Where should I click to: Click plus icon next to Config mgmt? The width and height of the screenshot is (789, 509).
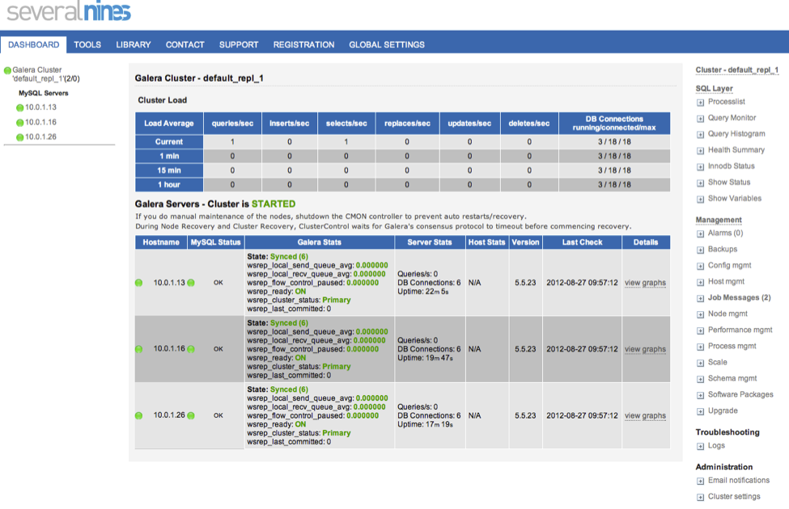tap(700, 266)
